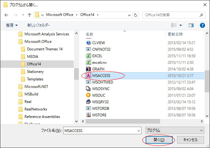Select the MSTORE file icon
The width and height of the screenshot is (210, 148).
point(89,115)
